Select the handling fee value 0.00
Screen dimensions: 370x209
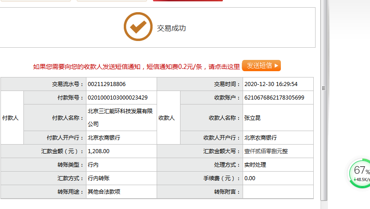(250, 178)
